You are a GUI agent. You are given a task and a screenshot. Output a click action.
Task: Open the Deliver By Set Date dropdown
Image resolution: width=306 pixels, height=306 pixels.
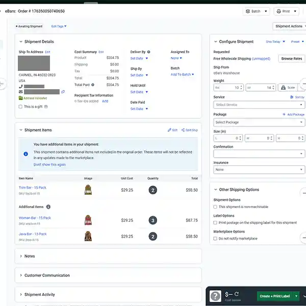point(139,58)
